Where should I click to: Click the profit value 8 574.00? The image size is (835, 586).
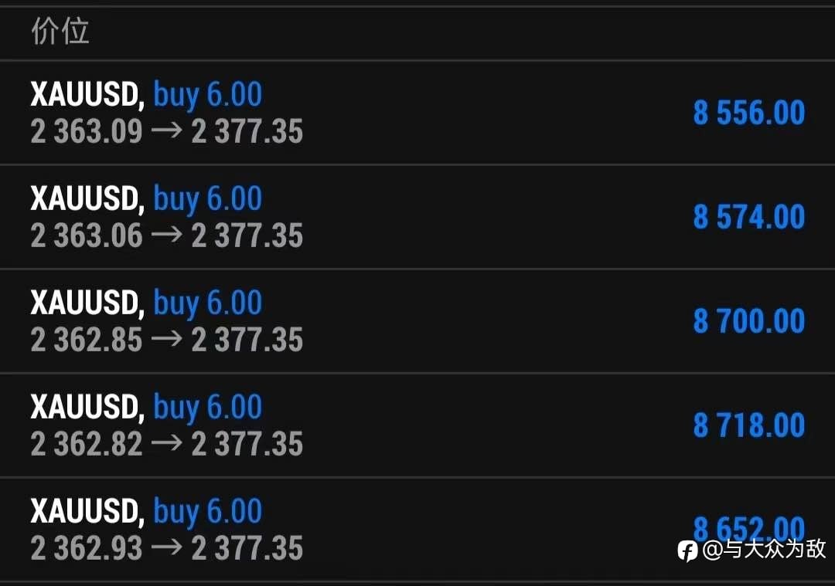748,217
